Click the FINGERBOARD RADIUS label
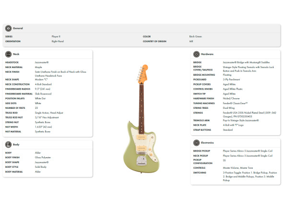283x208 pixels. click(x=18, y=89)
